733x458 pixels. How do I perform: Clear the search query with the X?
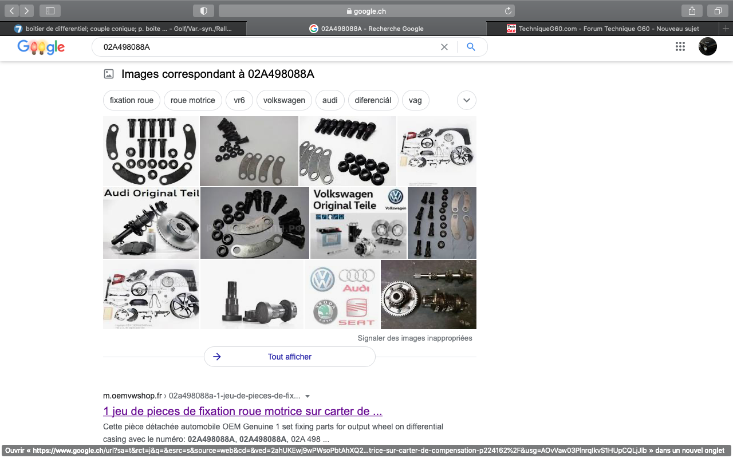[444, 47]
